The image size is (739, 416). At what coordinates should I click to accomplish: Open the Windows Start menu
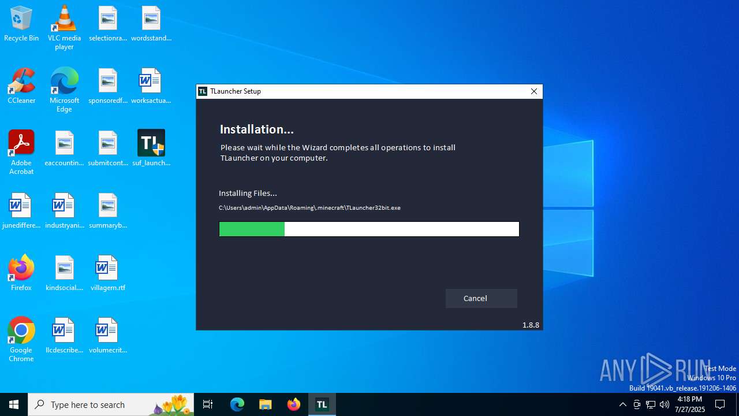point(14,404)
